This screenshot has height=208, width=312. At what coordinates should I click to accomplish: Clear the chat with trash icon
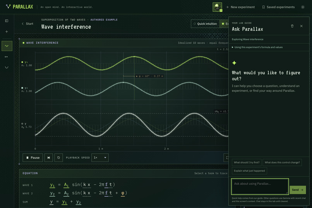click(x=292, y=26)
